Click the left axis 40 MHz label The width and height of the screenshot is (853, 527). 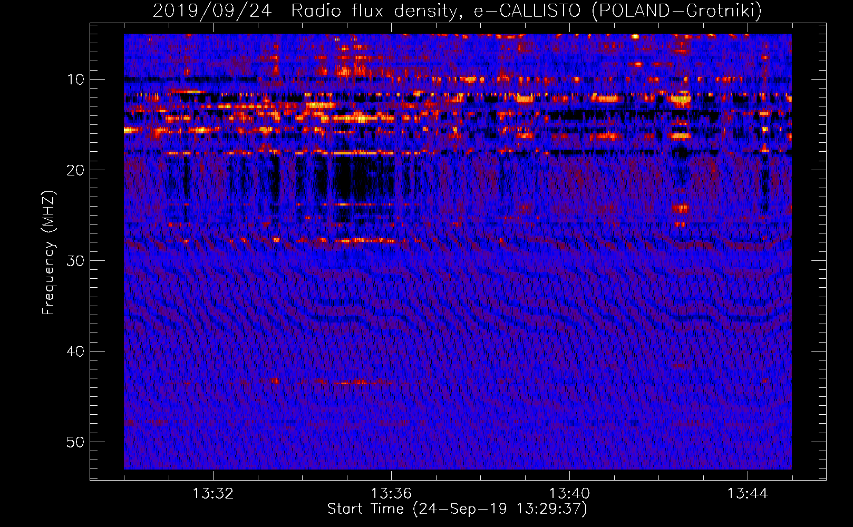75,352
